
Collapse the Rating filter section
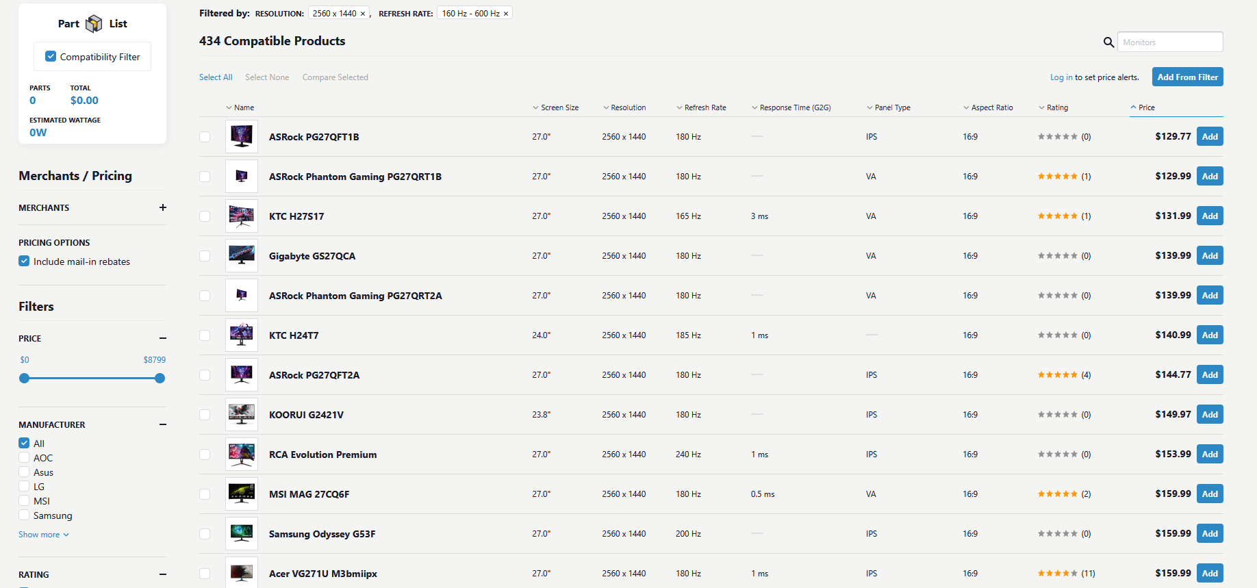163,574
